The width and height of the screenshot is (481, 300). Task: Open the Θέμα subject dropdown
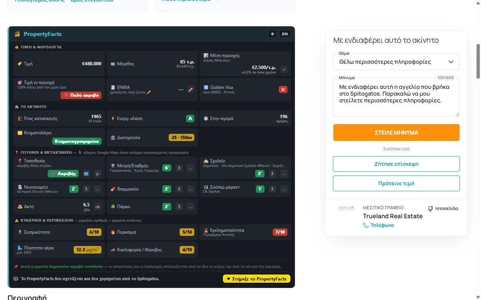coord(396,62)
